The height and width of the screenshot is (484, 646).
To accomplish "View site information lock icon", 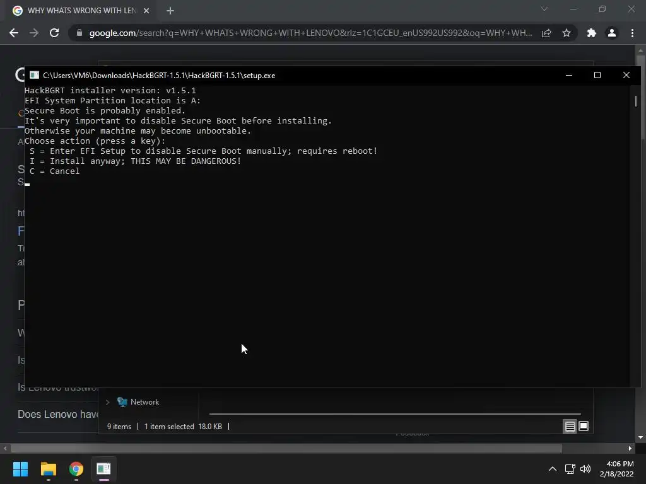I will click(x=79, y=33).
